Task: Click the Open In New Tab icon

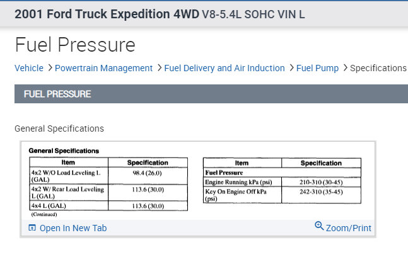Action: pyautogui.click(x=32, y=227)
